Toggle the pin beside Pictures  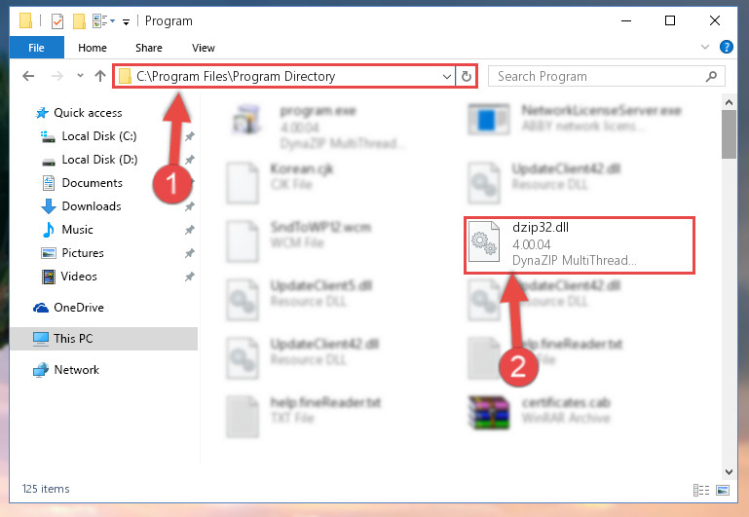(190, 253)
